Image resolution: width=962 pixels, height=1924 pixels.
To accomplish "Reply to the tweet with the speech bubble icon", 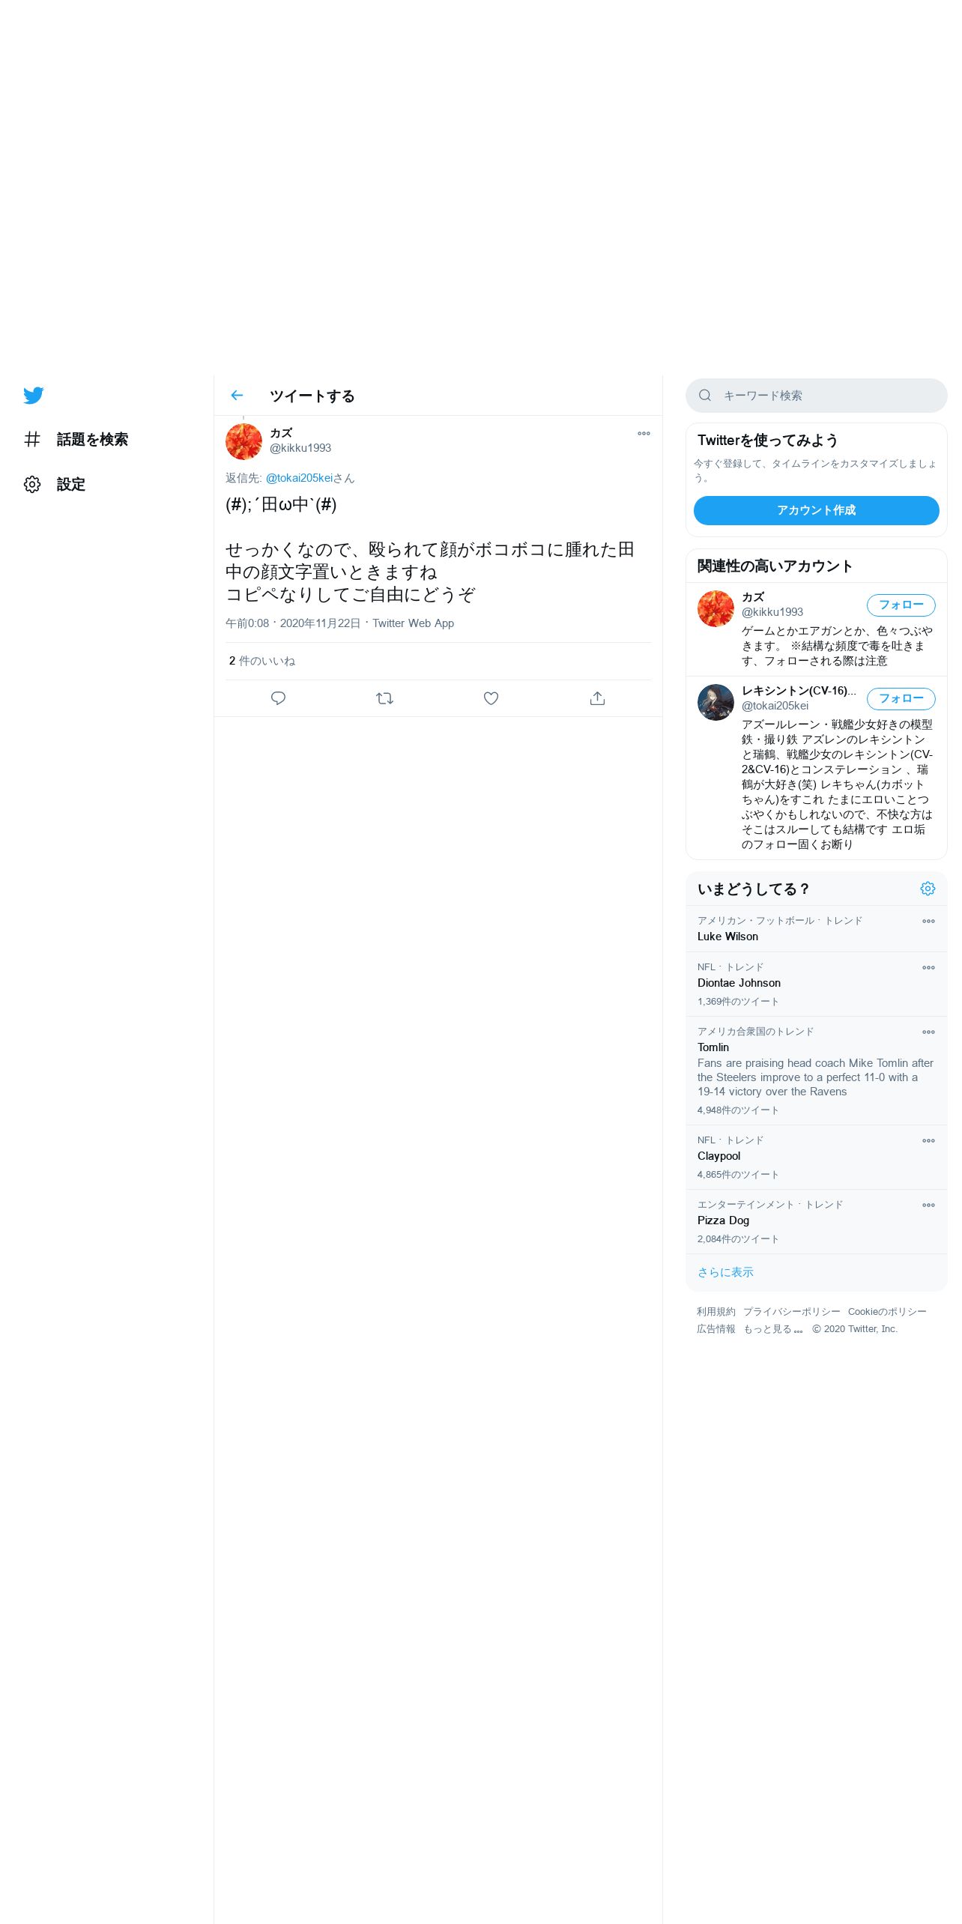I will [278, 698].
